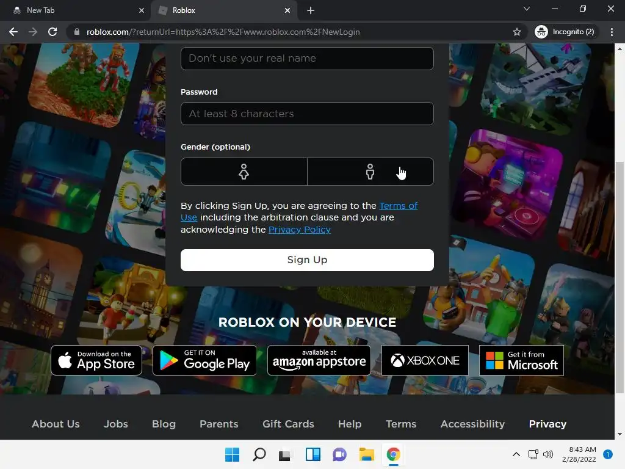Close the Roblox browser tab
Screen dimensions: 625x469
click(287, 10)
